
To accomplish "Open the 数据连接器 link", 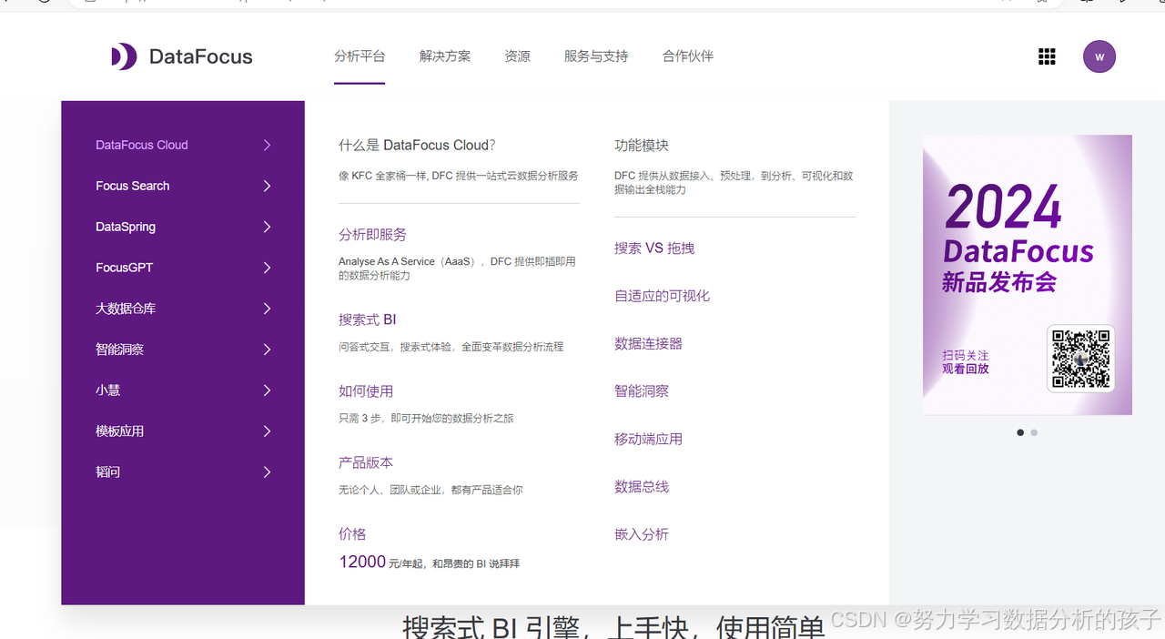I will click(648, 344).
